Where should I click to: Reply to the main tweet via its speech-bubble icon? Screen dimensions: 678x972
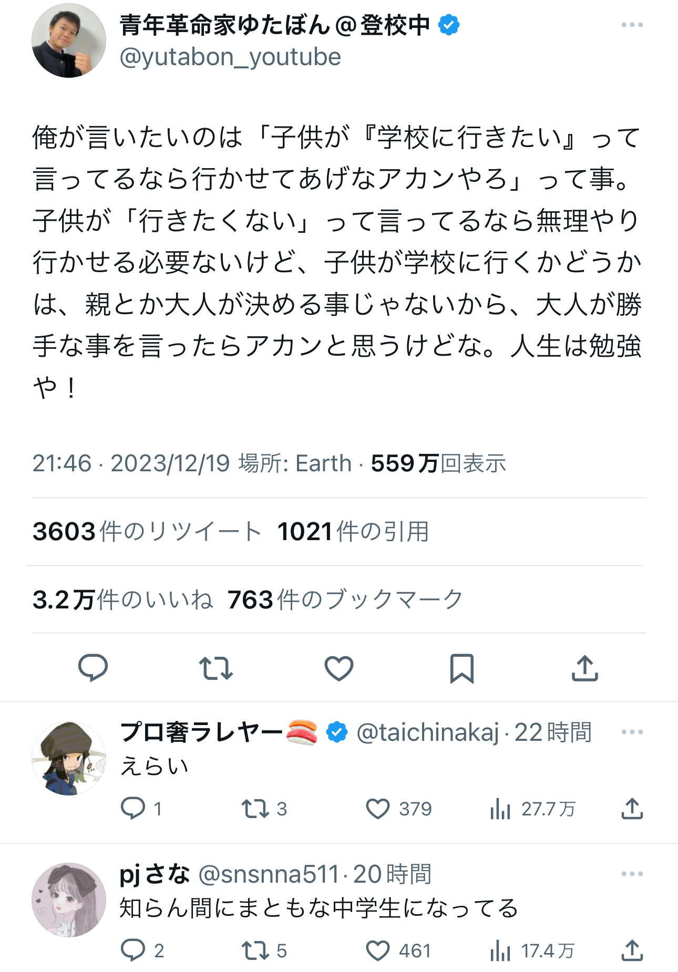(93, 668)
